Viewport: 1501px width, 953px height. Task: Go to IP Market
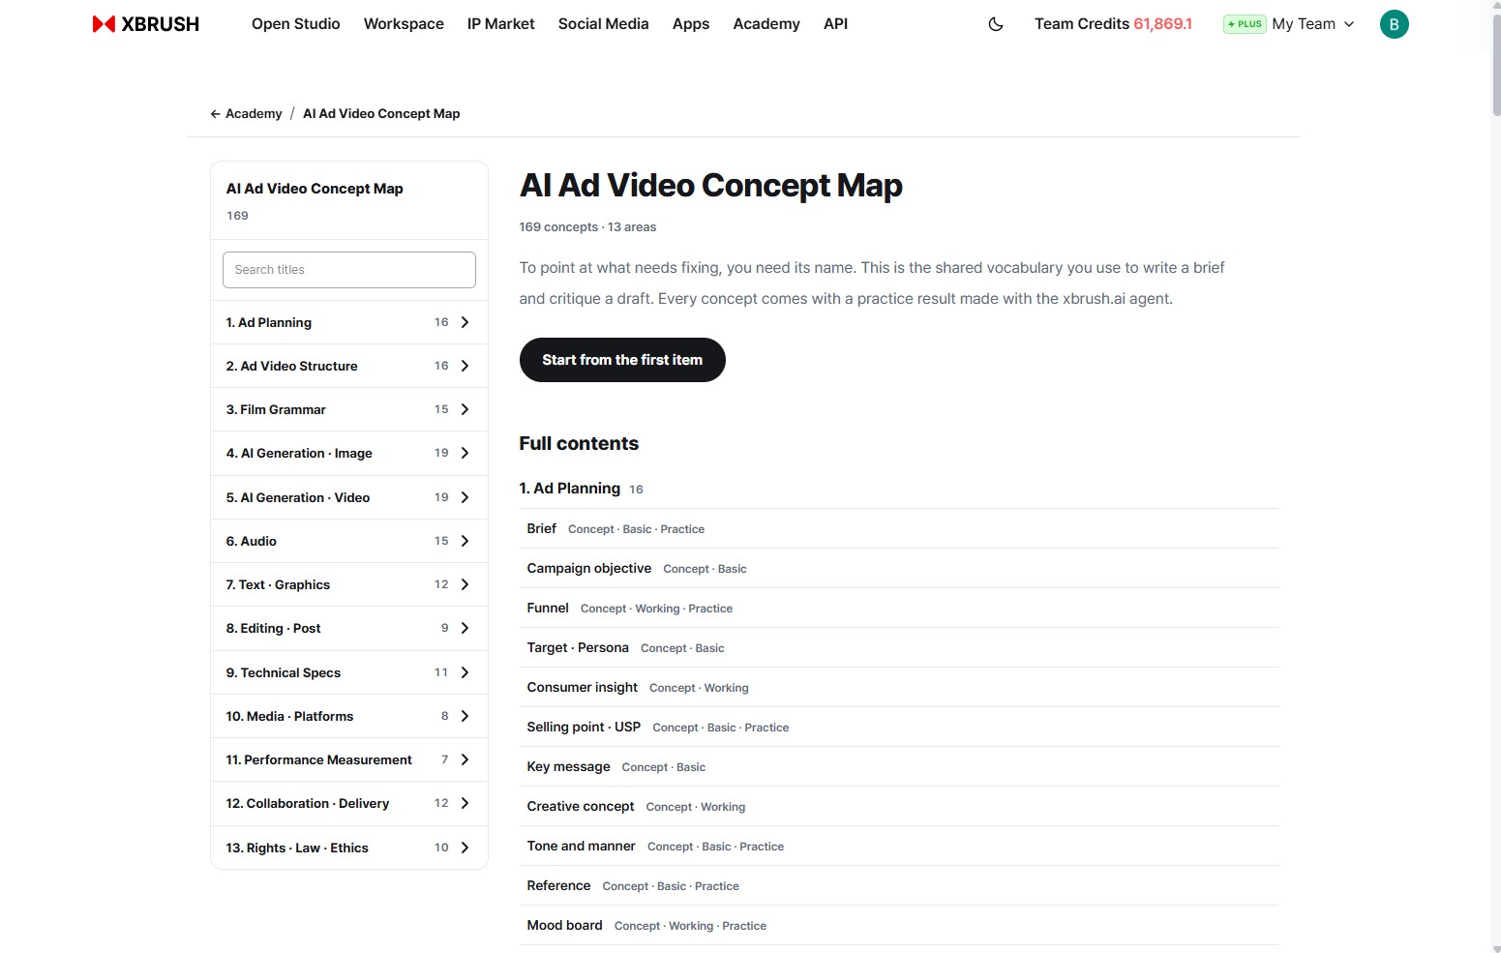coord(501,24)
